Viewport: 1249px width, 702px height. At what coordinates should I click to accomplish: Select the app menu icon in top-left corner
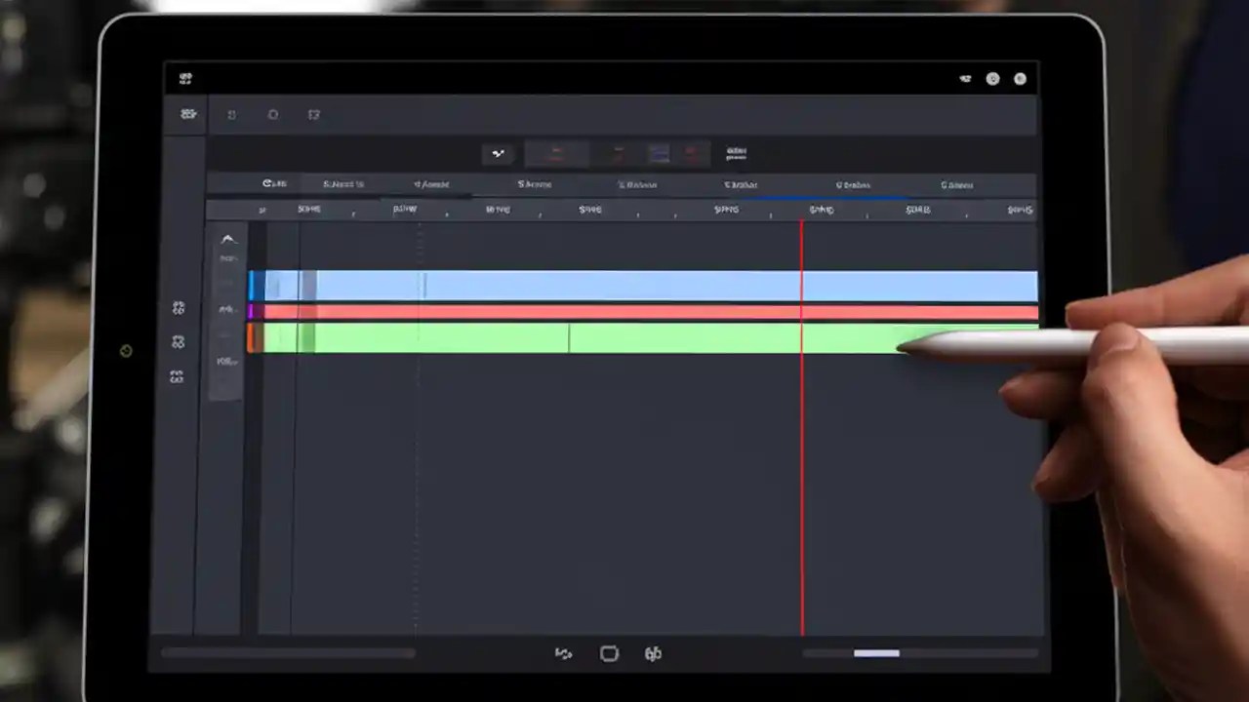tap(185, 79)
